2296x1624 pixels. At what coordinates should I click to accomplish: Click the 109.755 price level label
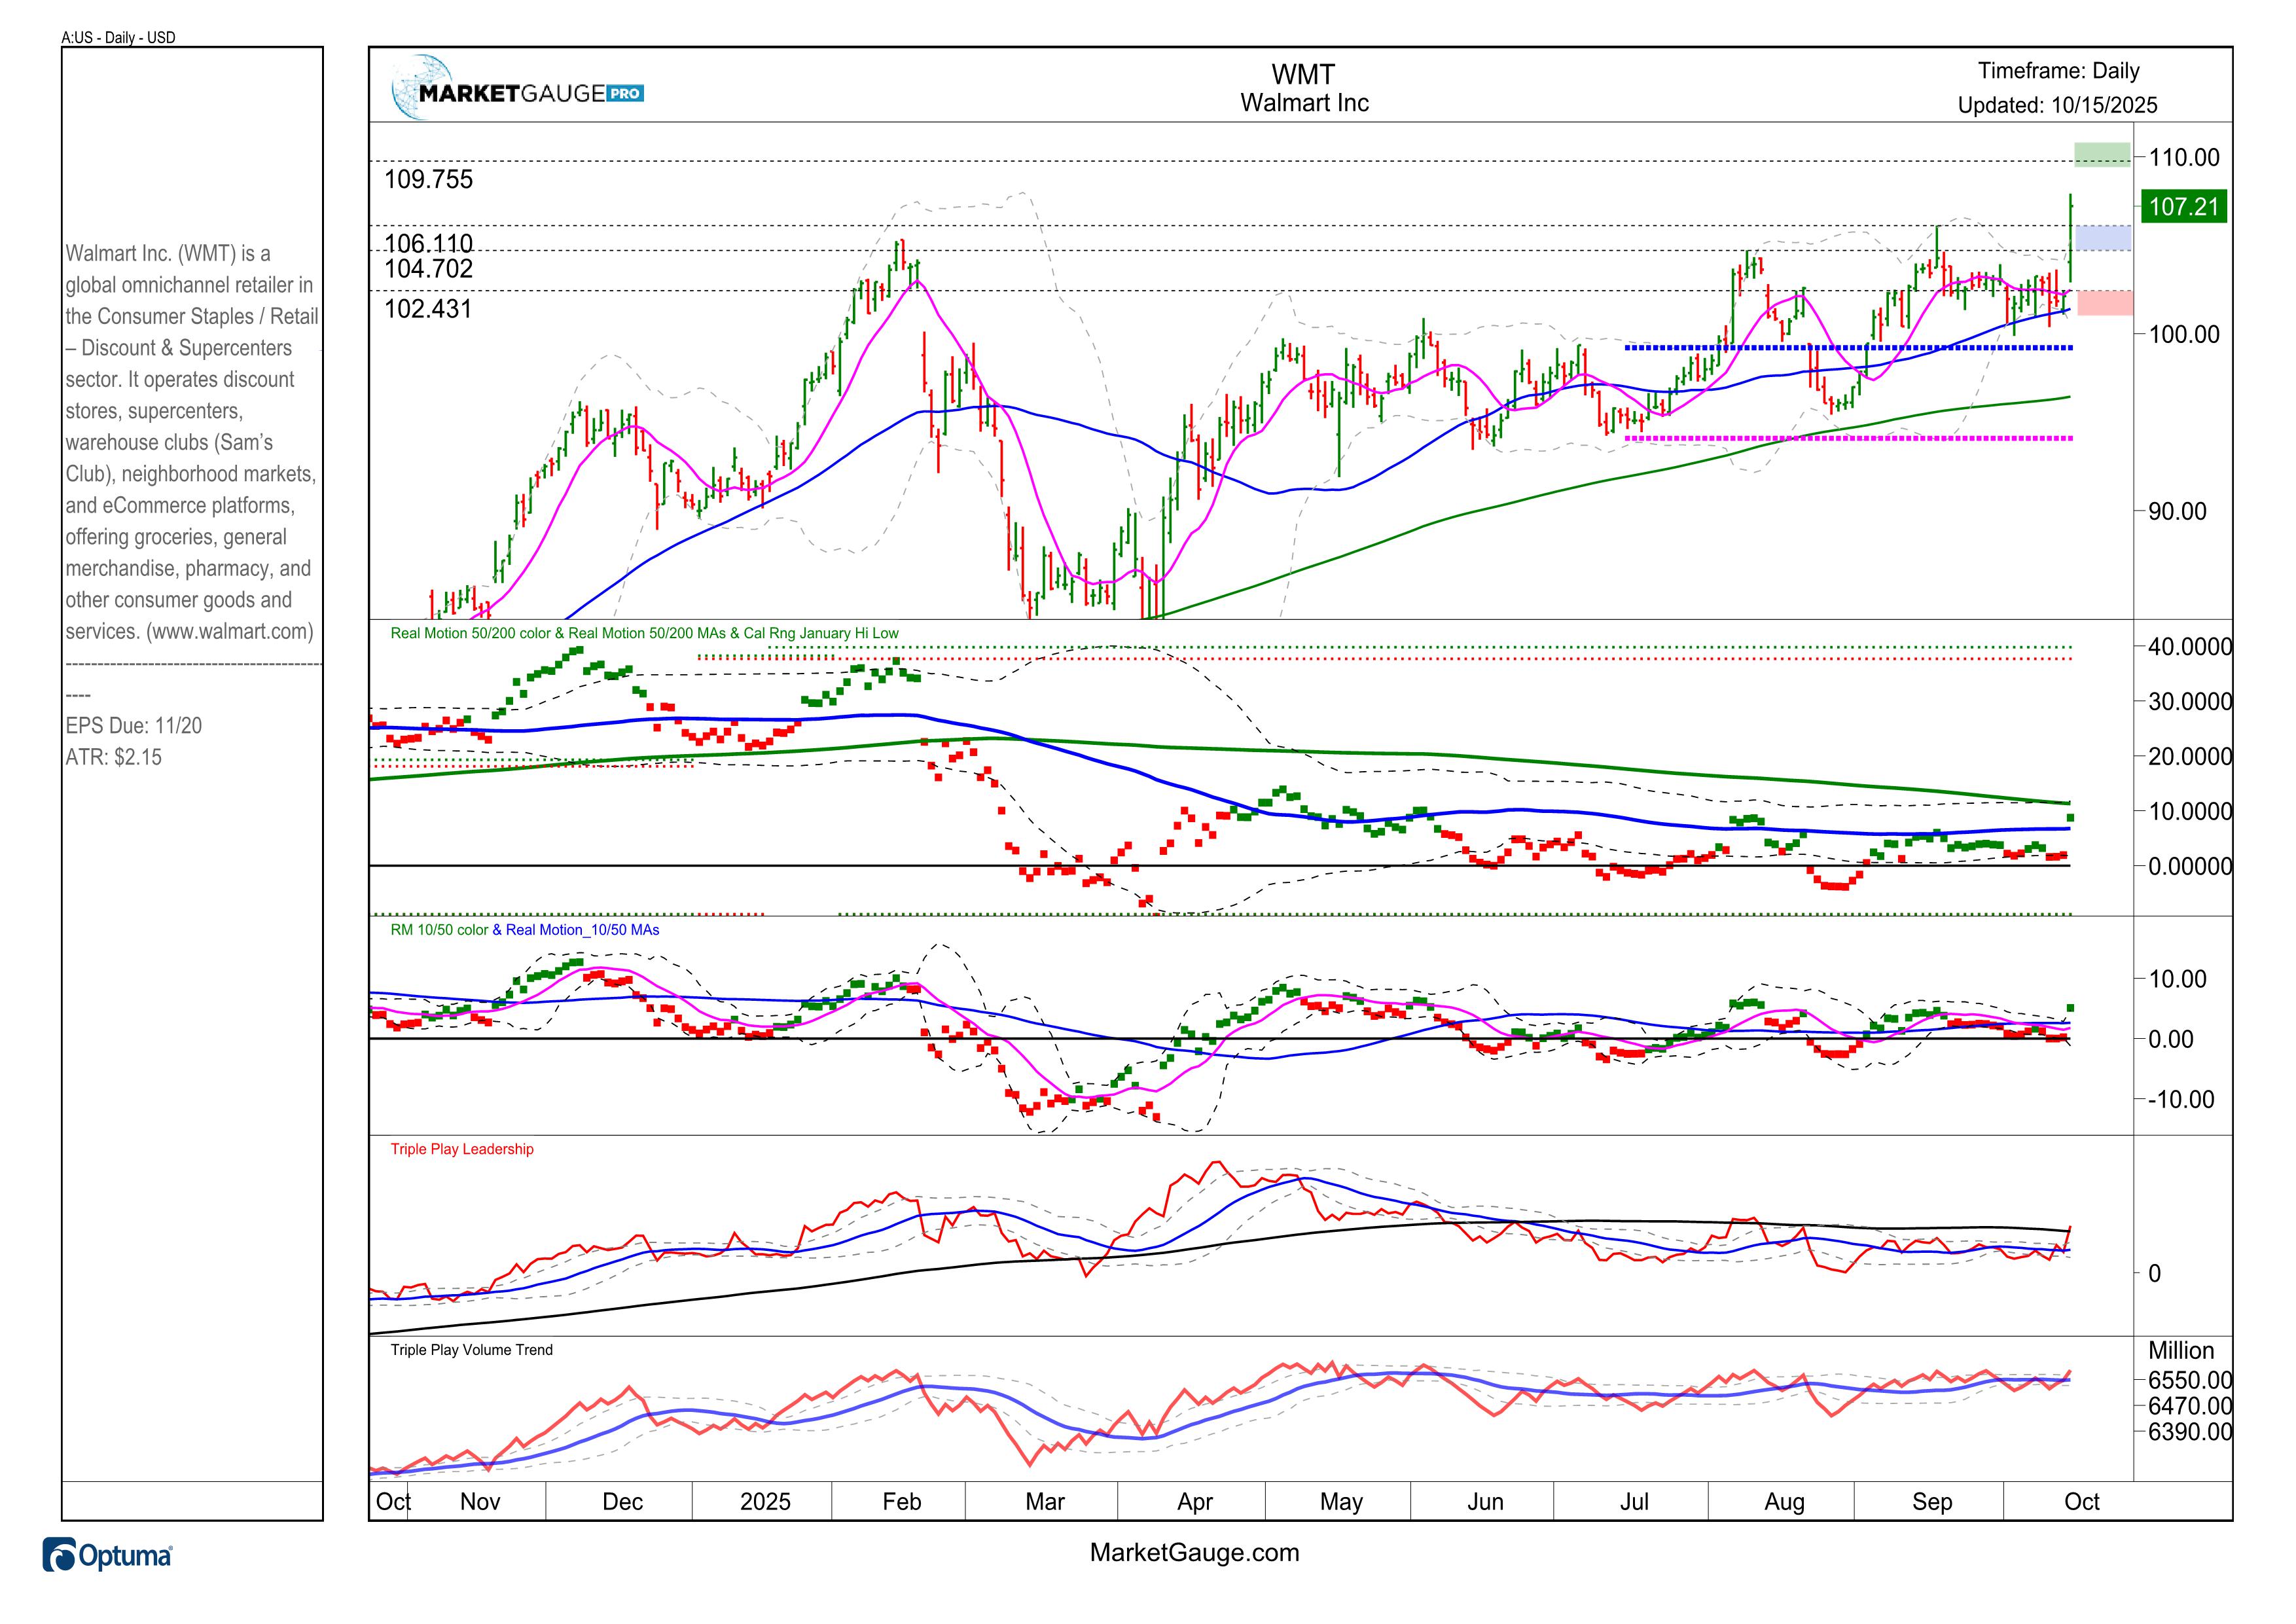tap(428, 180)
